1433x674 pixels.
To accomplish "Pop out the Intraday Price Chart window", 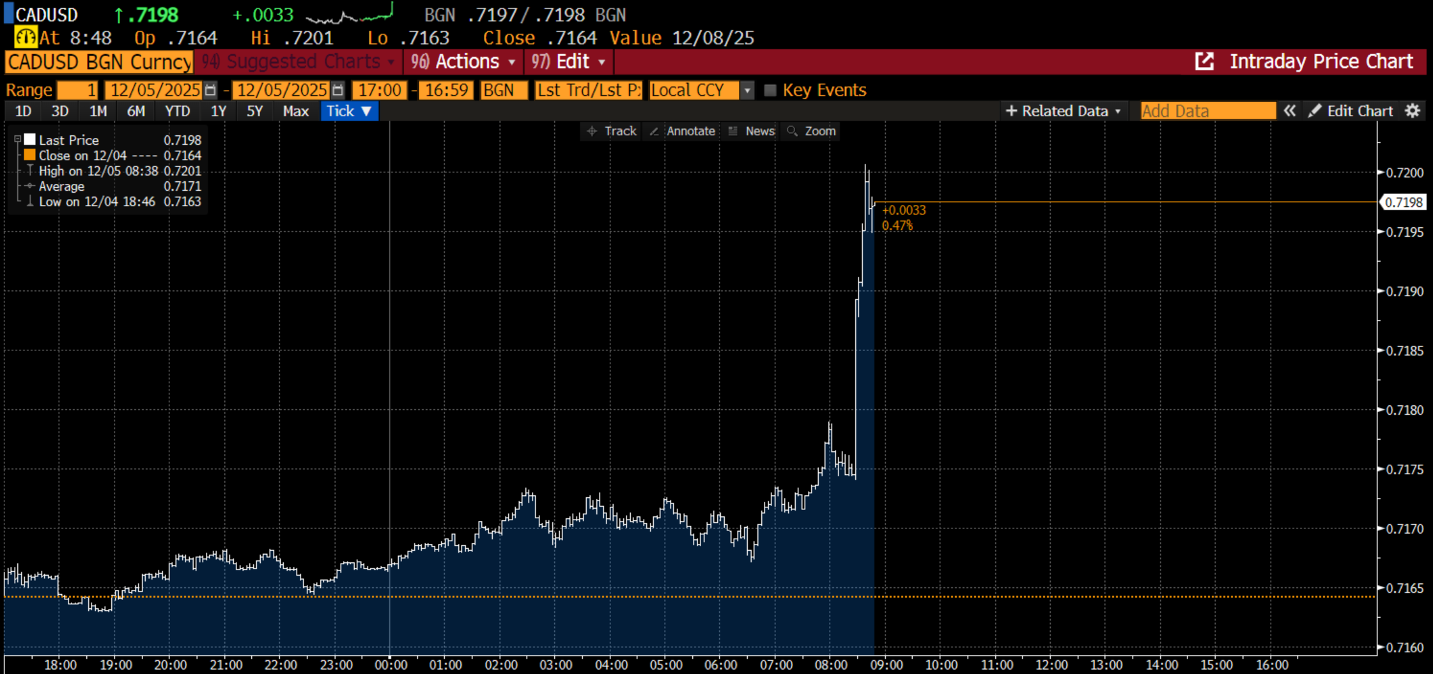I will point(1204,62).
